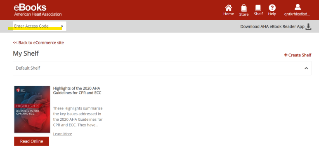Go to Shelf book icon
Viewport: 319px width, 166px height.
click(x=258, y=8)
